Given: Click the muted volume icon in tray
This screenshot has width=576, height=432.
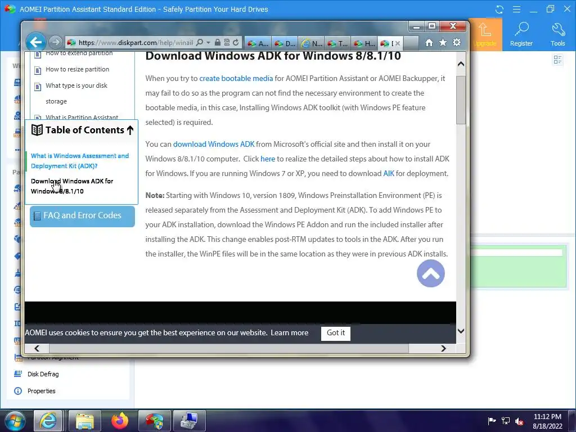Looking at the screenshot, I should click(x=519, y=421).
